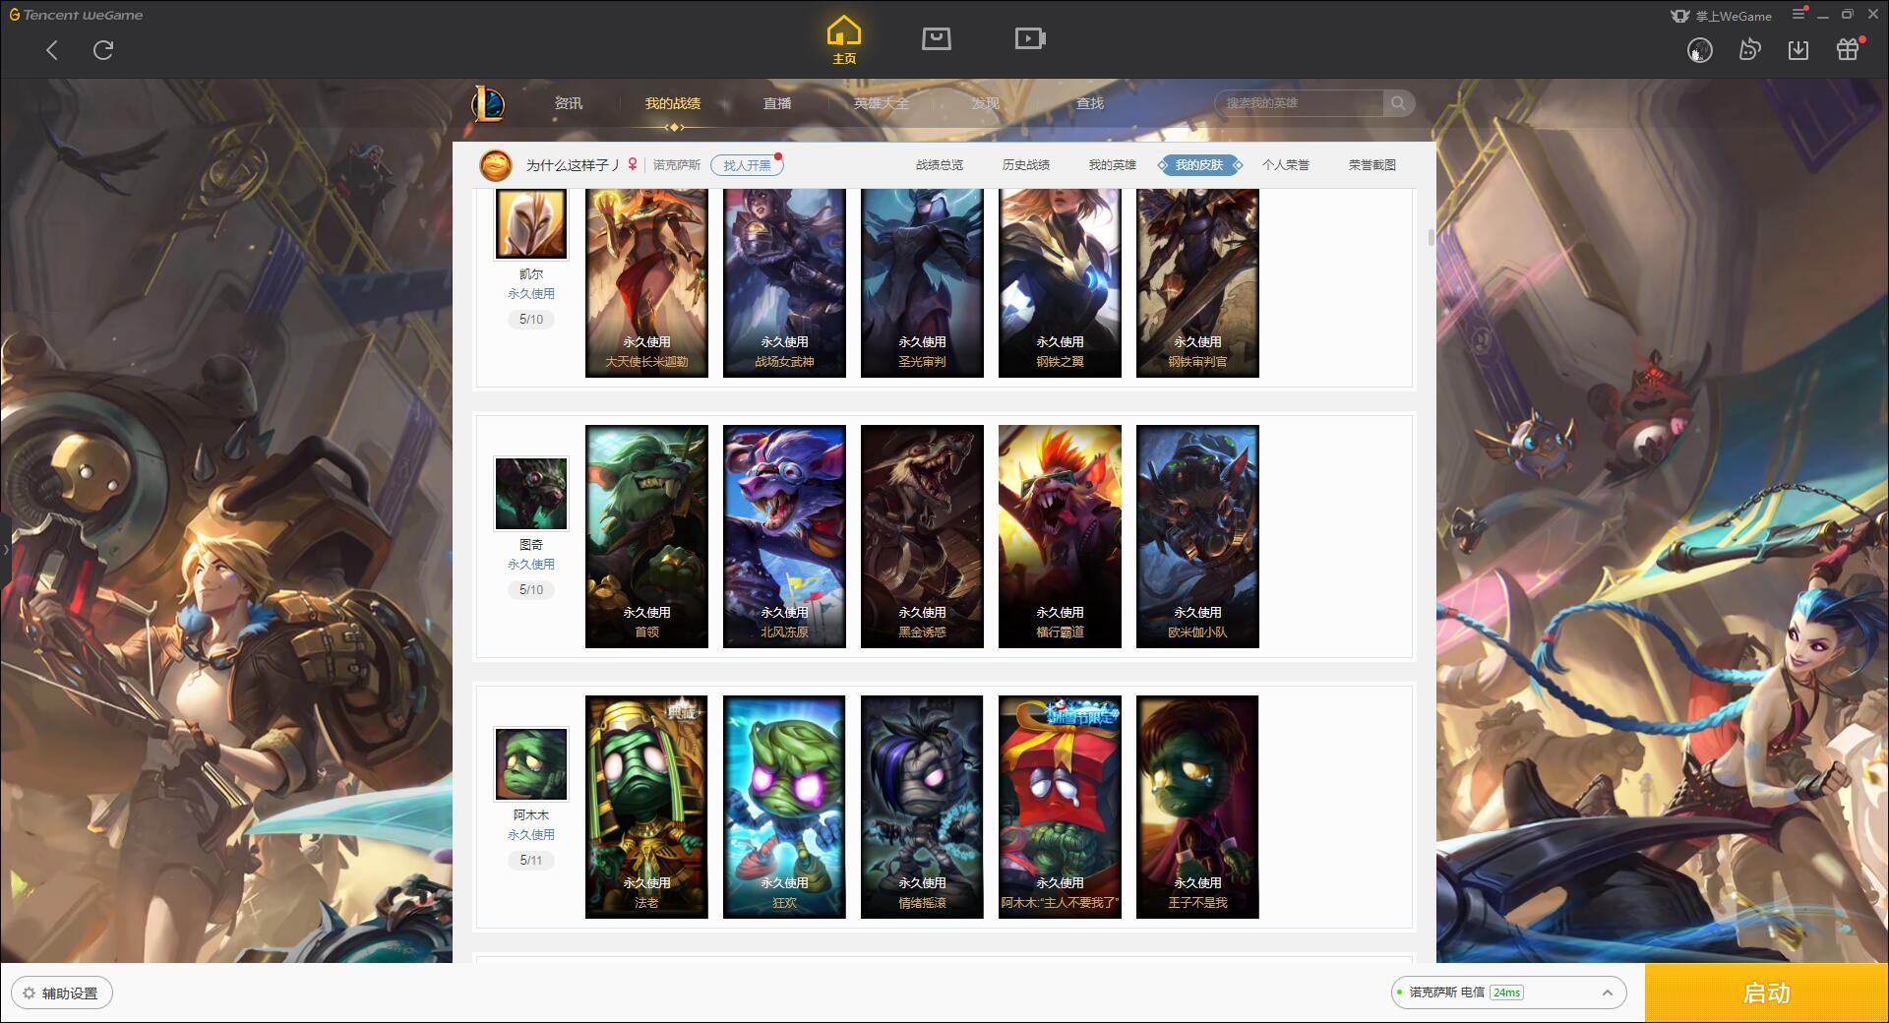Open the 战场女武神 skin card
The image size is (1889, 1023).
[x=784, y=282]
